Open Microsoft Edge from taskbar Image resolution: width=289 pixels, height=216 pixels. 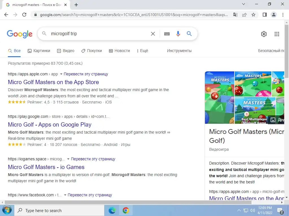[x=112, y=210]
